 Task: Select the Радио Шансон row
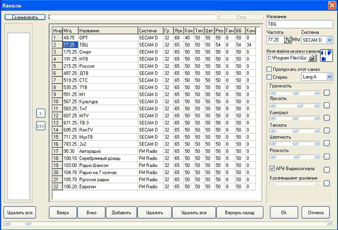tap(154, 165)
